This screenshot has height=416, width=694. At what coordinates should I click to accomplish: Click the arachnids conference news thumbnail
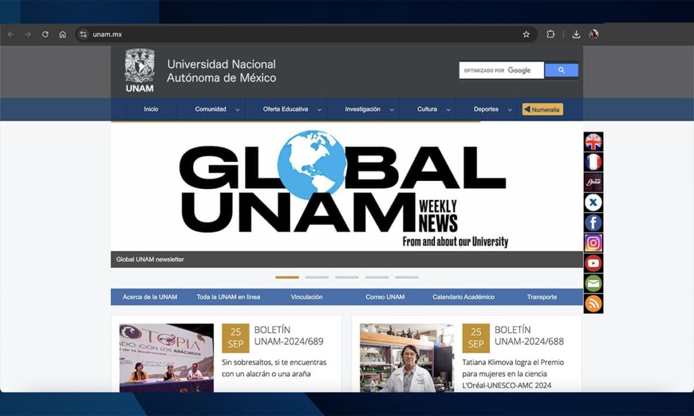[167, 358]
